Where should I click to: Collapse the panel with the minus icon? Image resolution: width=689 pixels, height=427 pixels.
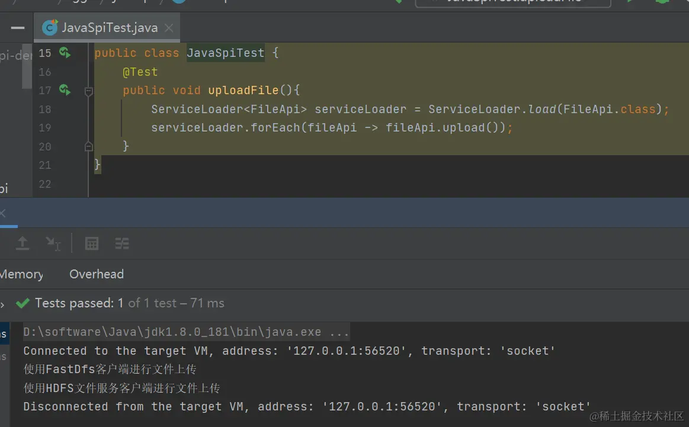(18, 28)
